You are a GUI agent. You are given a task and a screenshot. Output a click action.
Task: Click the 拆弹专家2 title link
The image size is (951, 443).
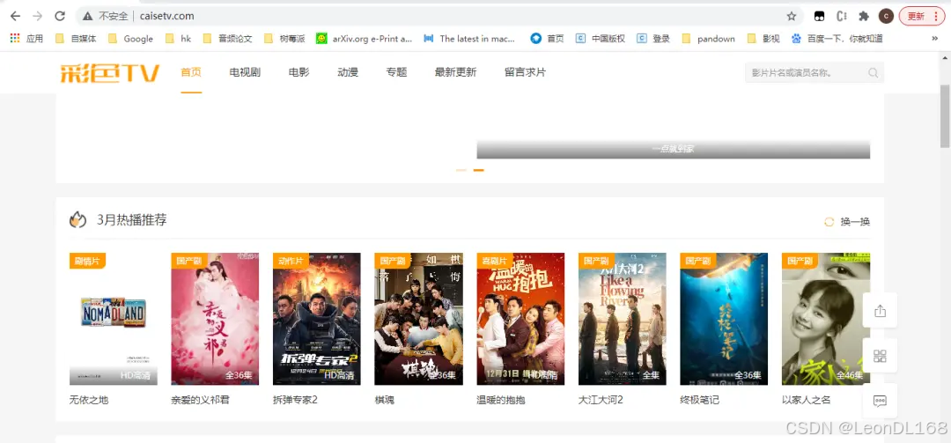pyautogui.click(x=295, y=401)
